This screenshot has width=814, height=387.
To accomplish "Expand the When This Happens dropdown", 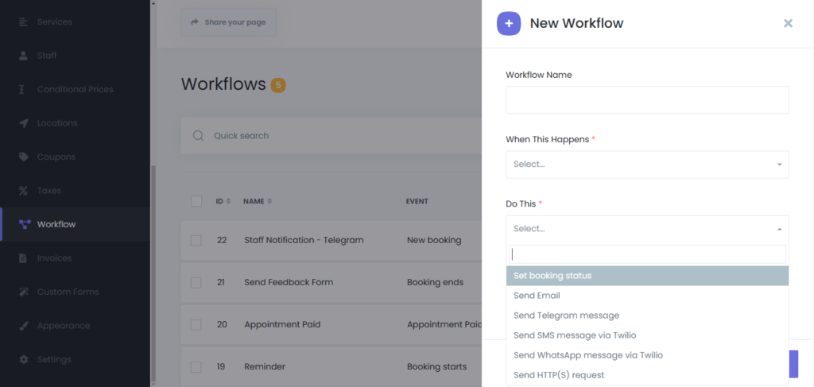I will click(647, 164).
